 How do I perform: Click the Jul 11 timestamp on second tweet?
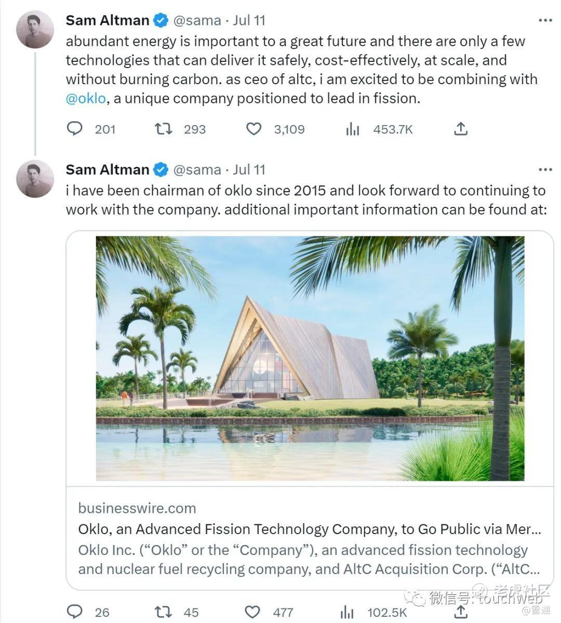[x=249, y=170]
